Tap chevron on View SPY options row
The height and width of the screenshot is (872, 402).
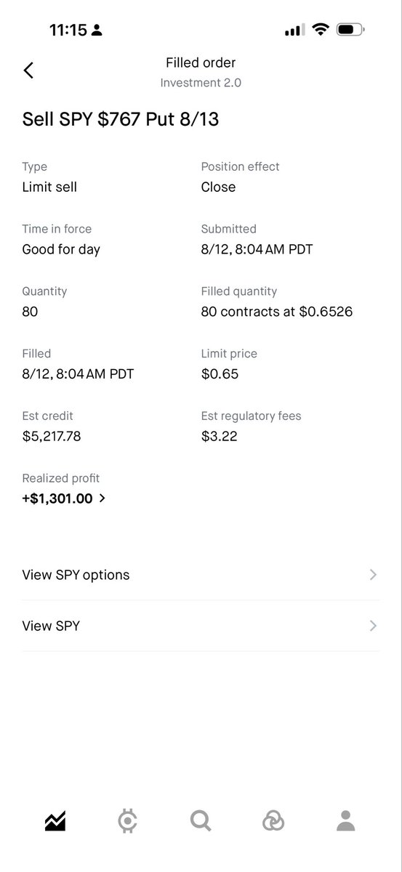coord(373,575)
